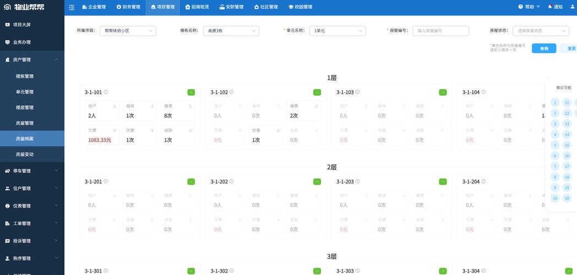
Task: Open the 住户 list icon in 3-1-101
Action: [115, 106]
